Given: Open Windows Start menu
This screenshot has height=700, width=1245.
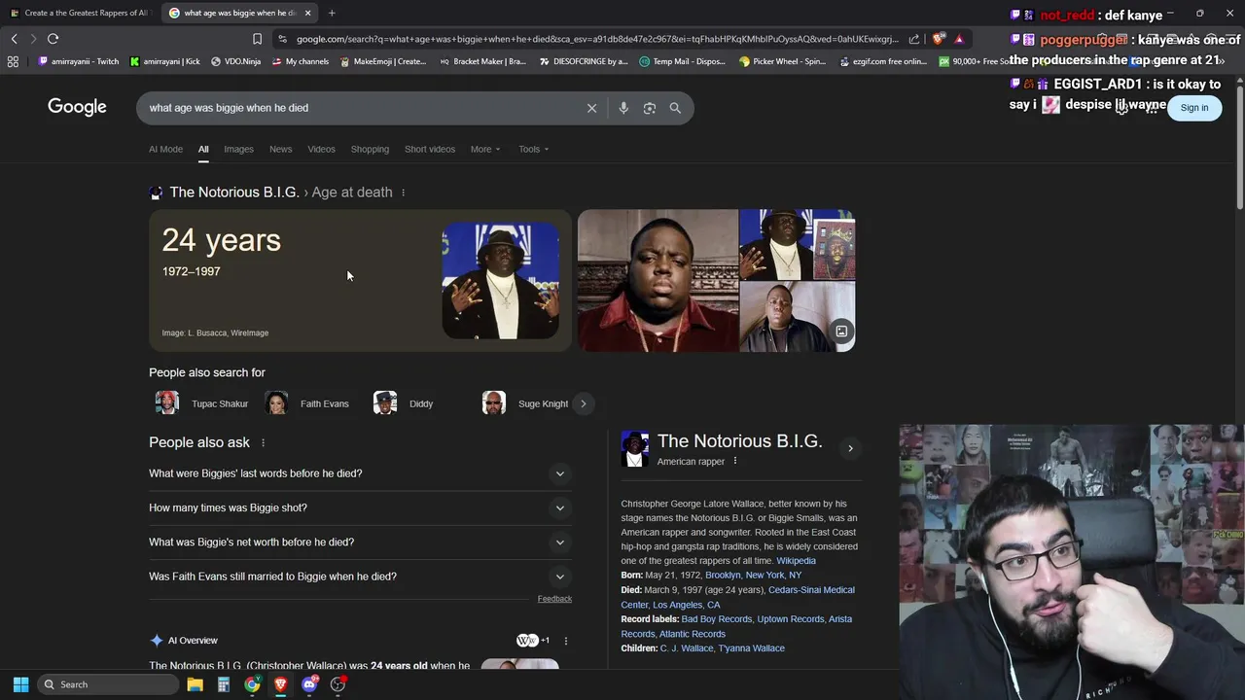Looking at the screenshot, I should (20, 684).
